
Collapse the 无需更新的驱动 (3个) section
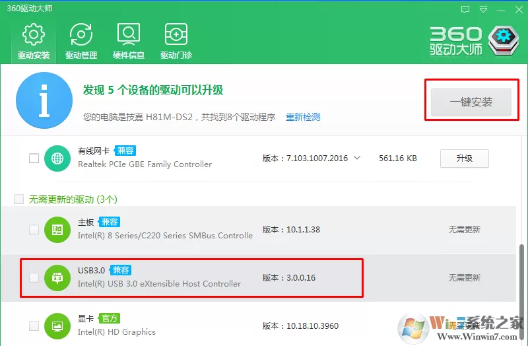click(73, 199)
